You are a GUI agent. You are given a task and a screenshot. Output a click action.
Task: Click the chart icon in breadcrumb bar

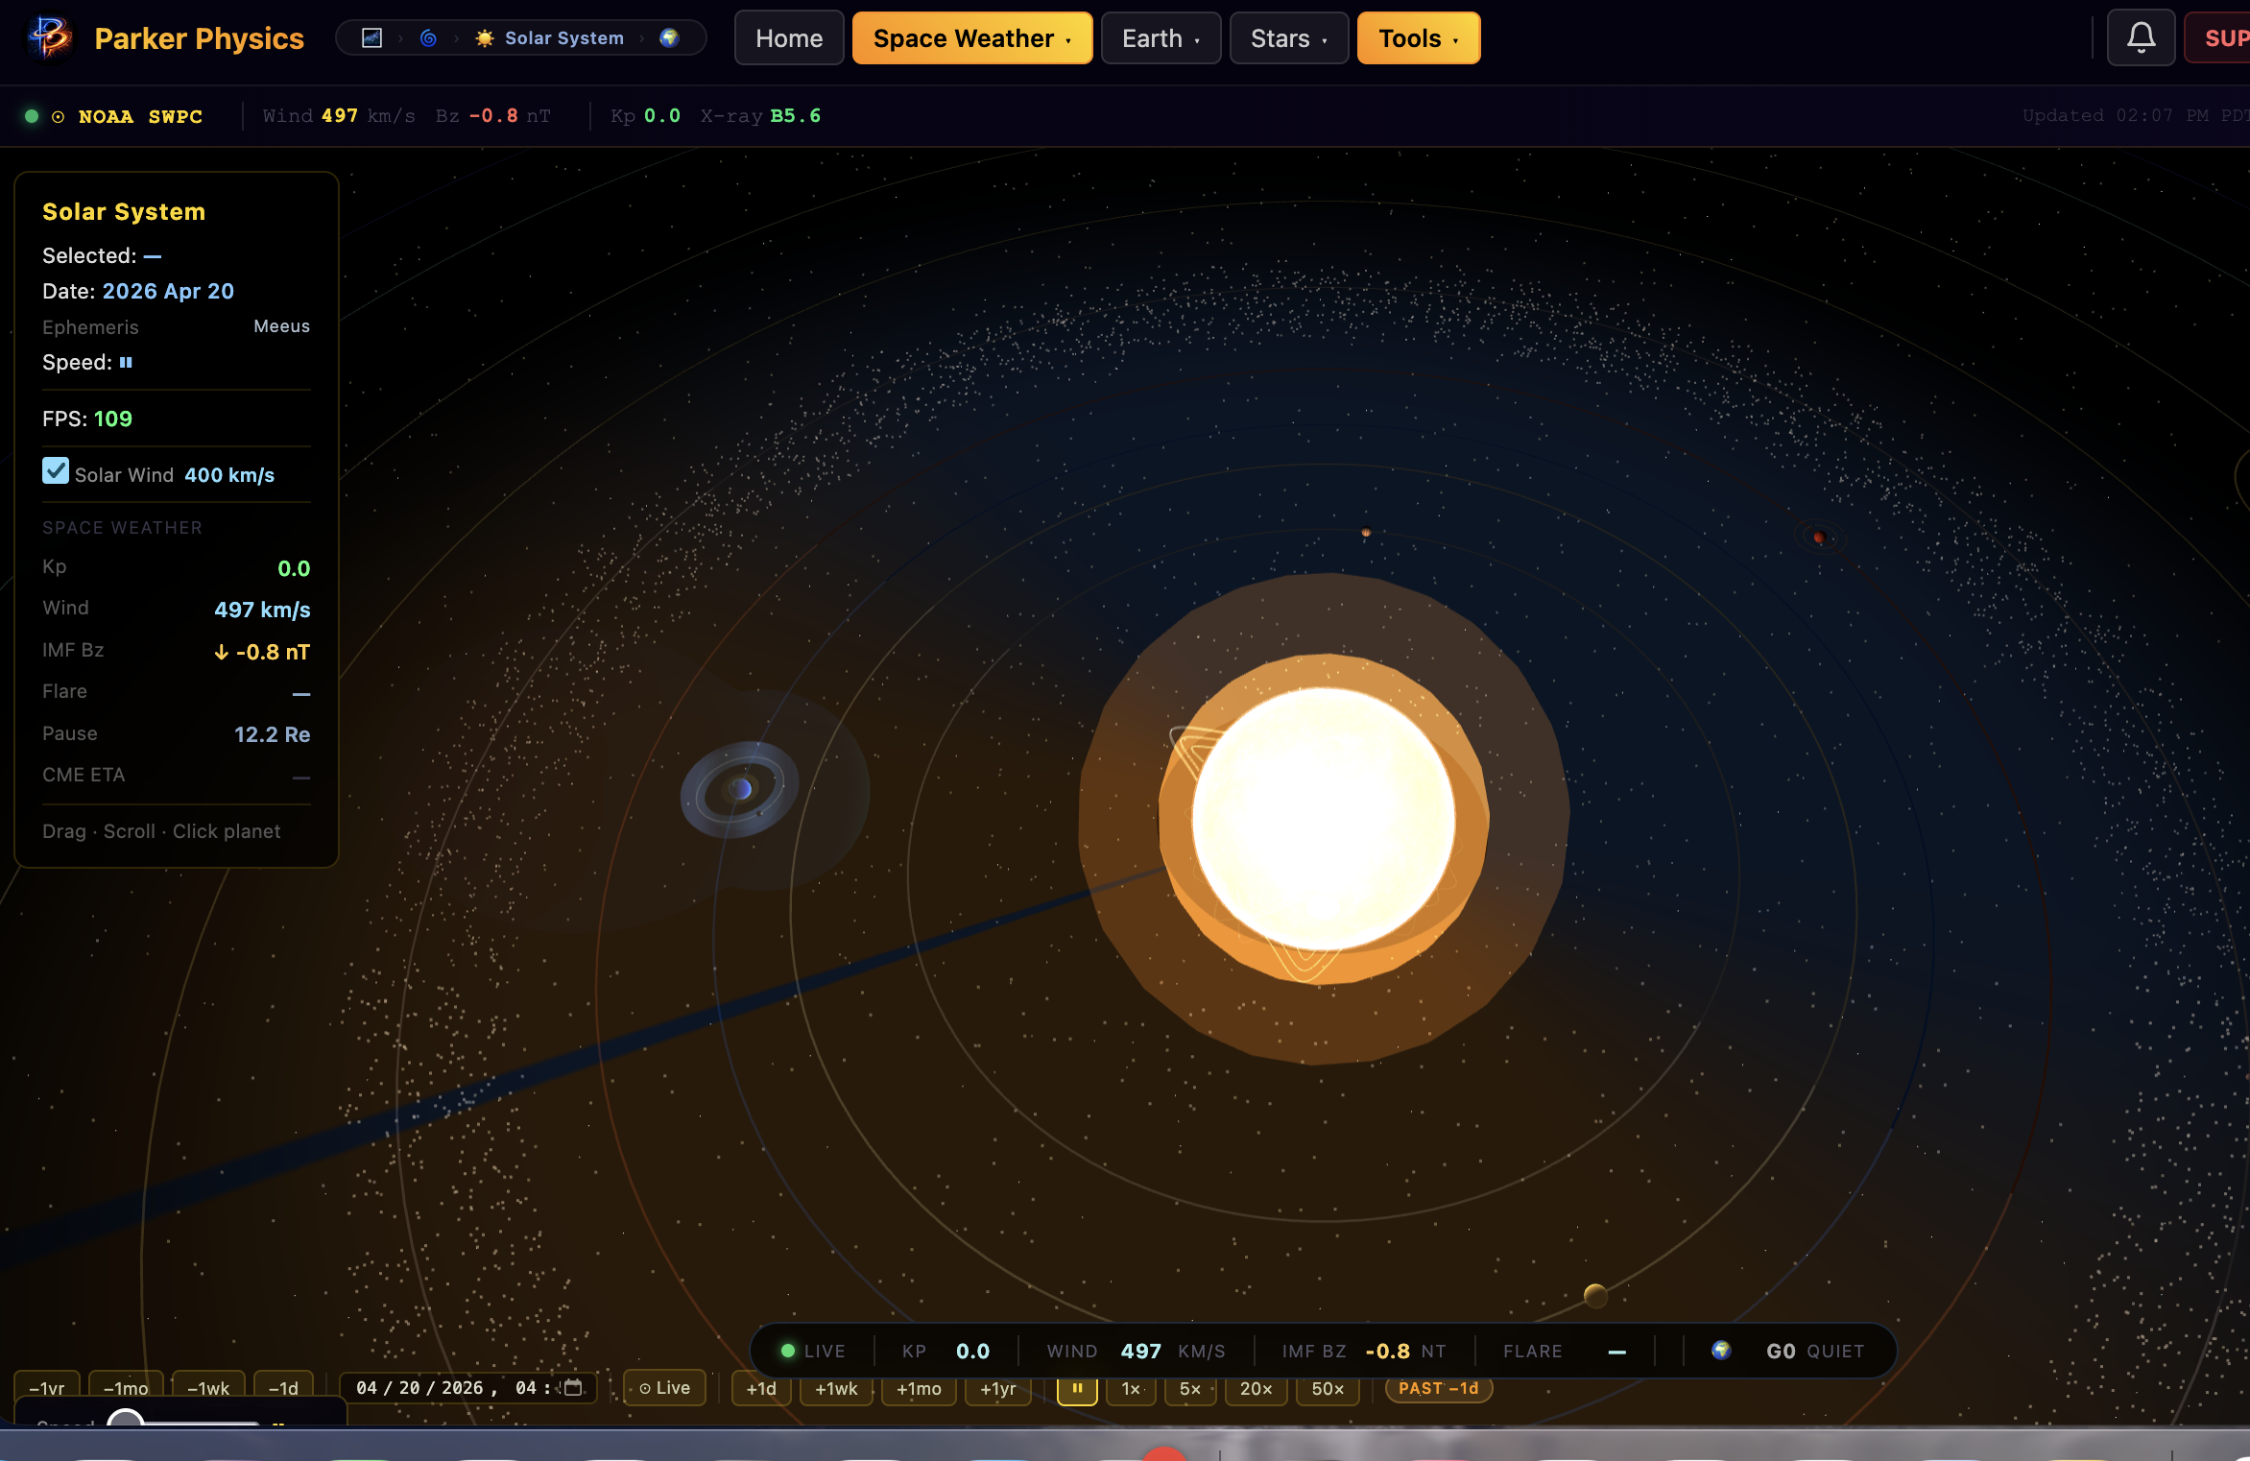371,38
